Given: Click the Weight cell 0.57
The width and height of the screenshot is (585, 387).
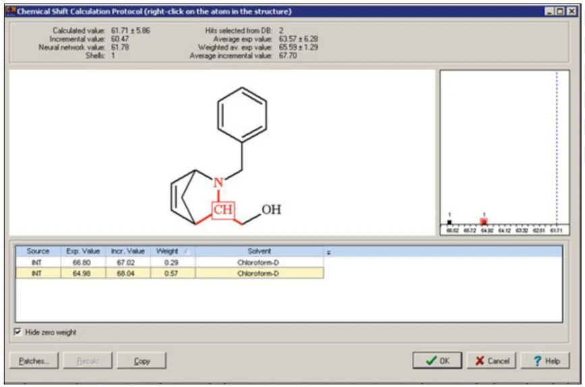Looking at the screenshot, I should (x=171, y=273).
